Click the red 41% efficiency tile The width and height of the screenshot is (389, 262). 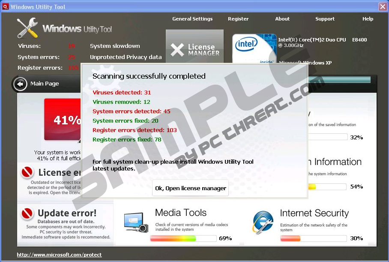coord(63,119)
